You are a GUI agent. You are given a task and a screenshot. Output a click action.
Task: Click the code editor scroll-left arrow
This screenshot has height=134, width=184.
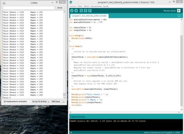[x=71, y=112]
